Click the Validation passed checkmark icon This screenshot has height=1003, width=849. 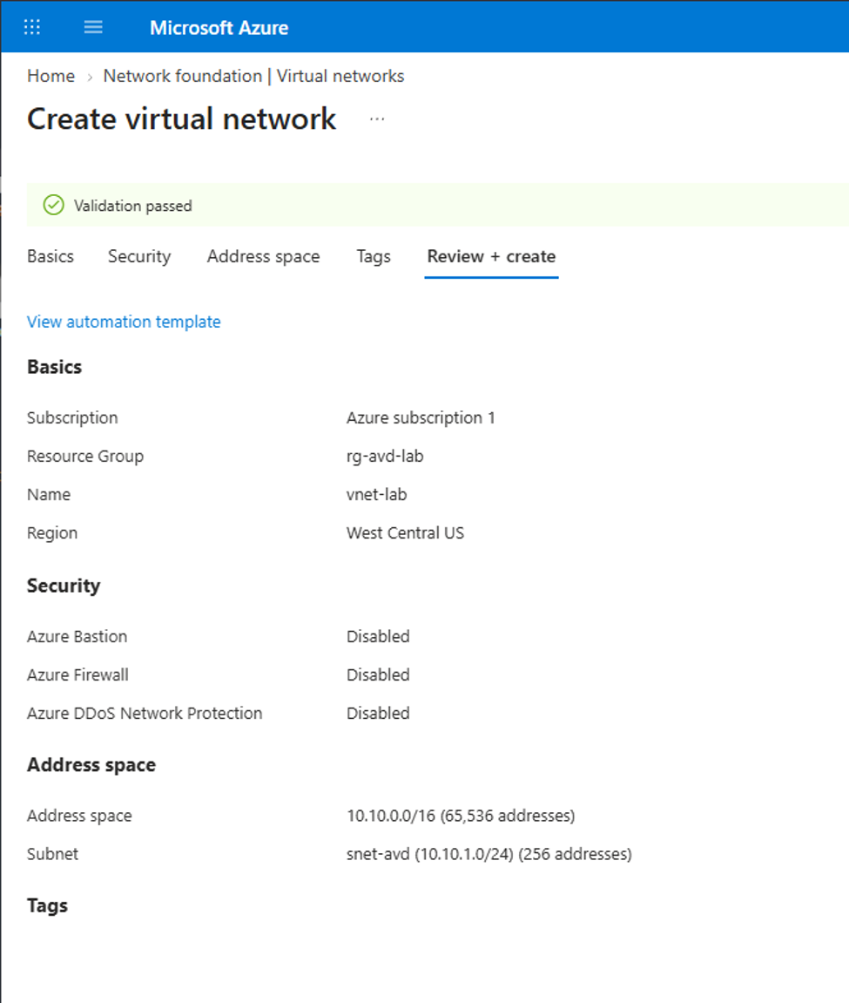click(x=54, y=206)
